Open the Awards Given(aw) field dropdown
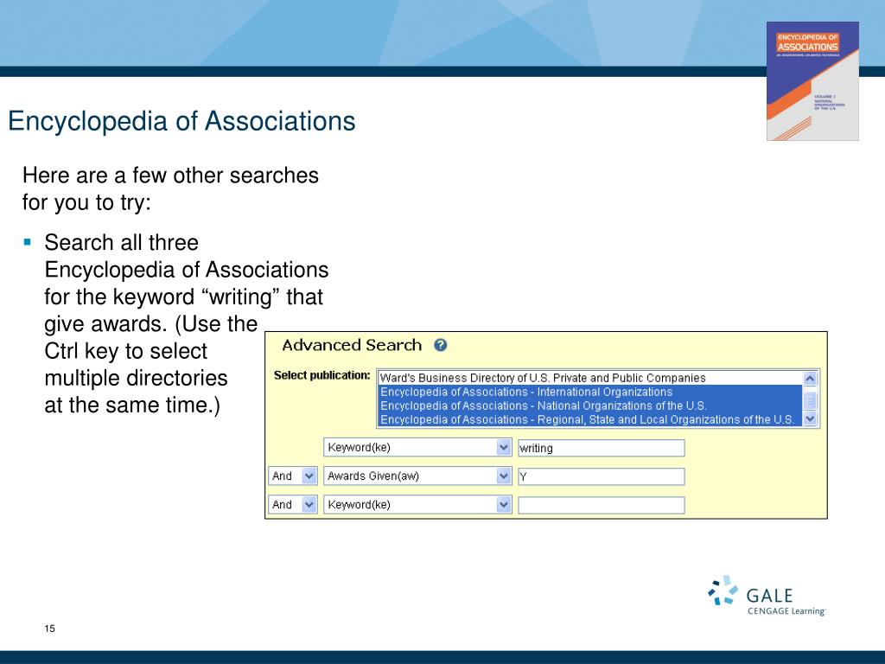Screen dimensions: 885x664 pyautogui.click(x=417, y=476)
